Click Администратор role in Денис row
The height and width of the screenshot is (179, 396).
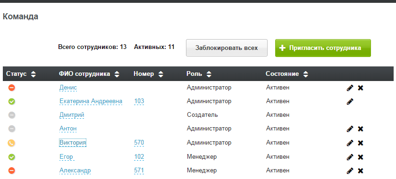point(209,88)
